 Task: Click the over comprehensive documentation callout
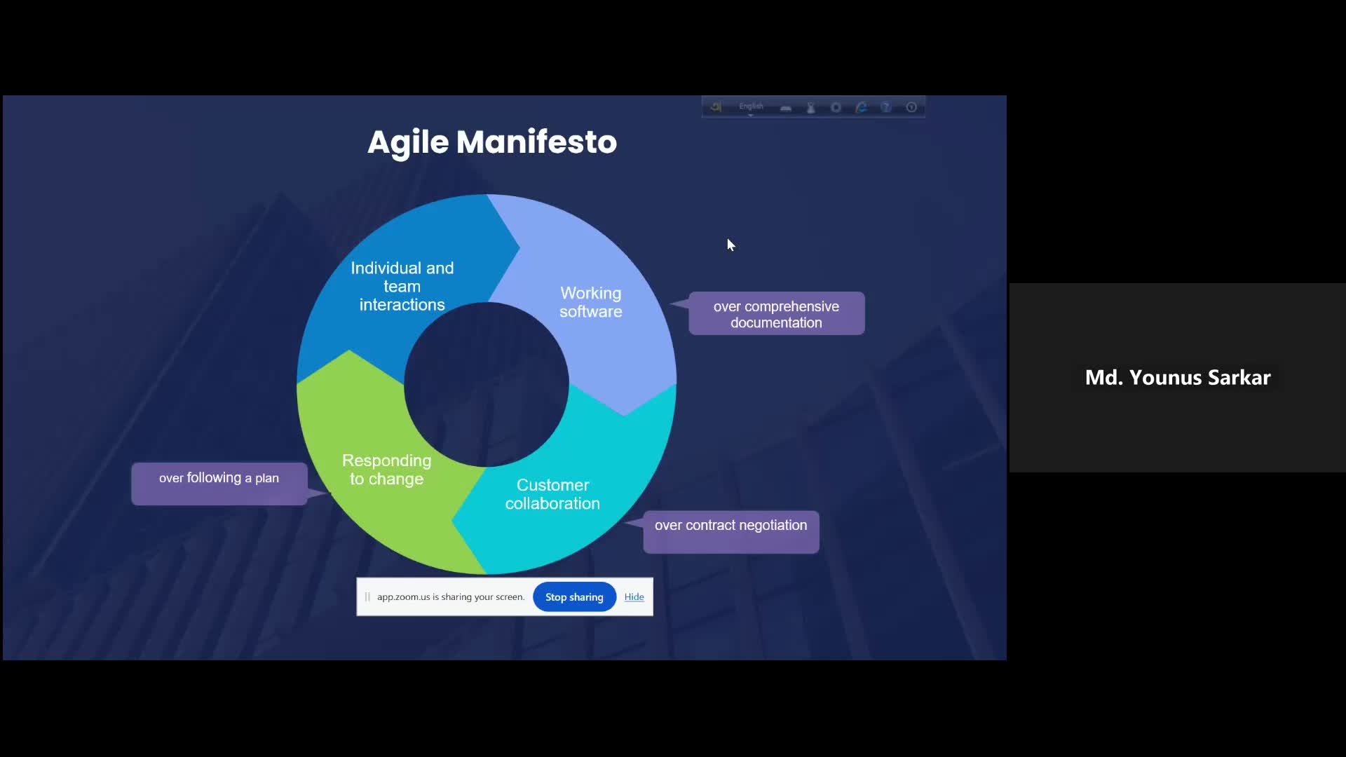tap(776, 314)
